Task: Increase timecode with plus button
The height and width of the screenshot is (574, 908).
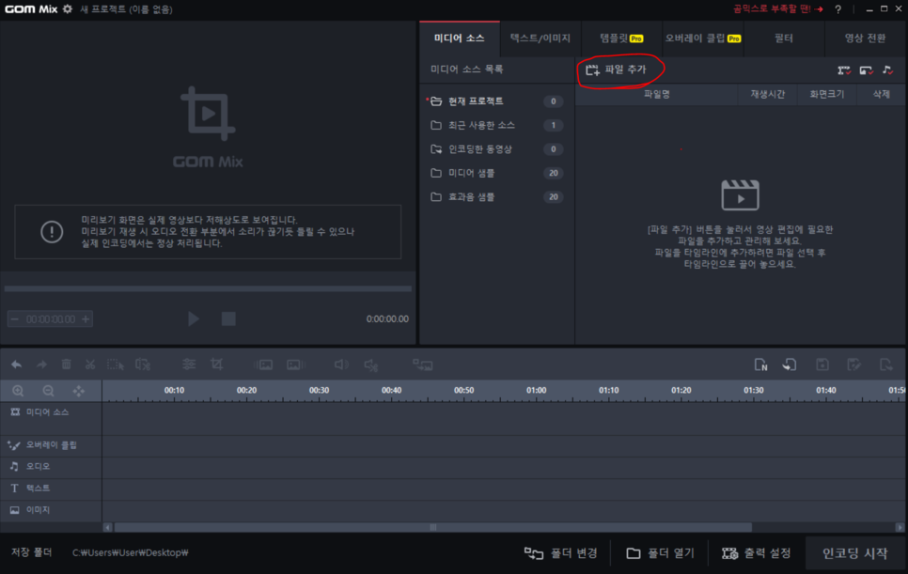Action: click(x=86, y=318)
